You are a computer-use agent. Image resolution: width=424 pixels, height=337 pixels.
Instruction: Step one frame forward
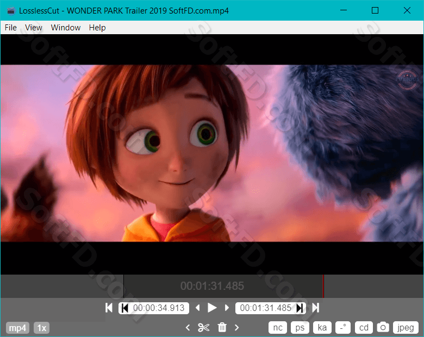[x=227, y=308]
